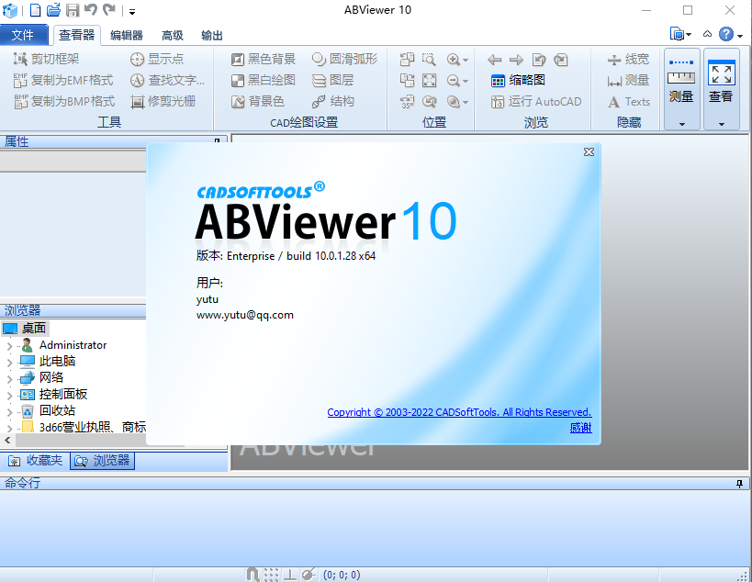
Task: Click the 复制为BMP格式 copy tool
Action: tap(49, 101)
